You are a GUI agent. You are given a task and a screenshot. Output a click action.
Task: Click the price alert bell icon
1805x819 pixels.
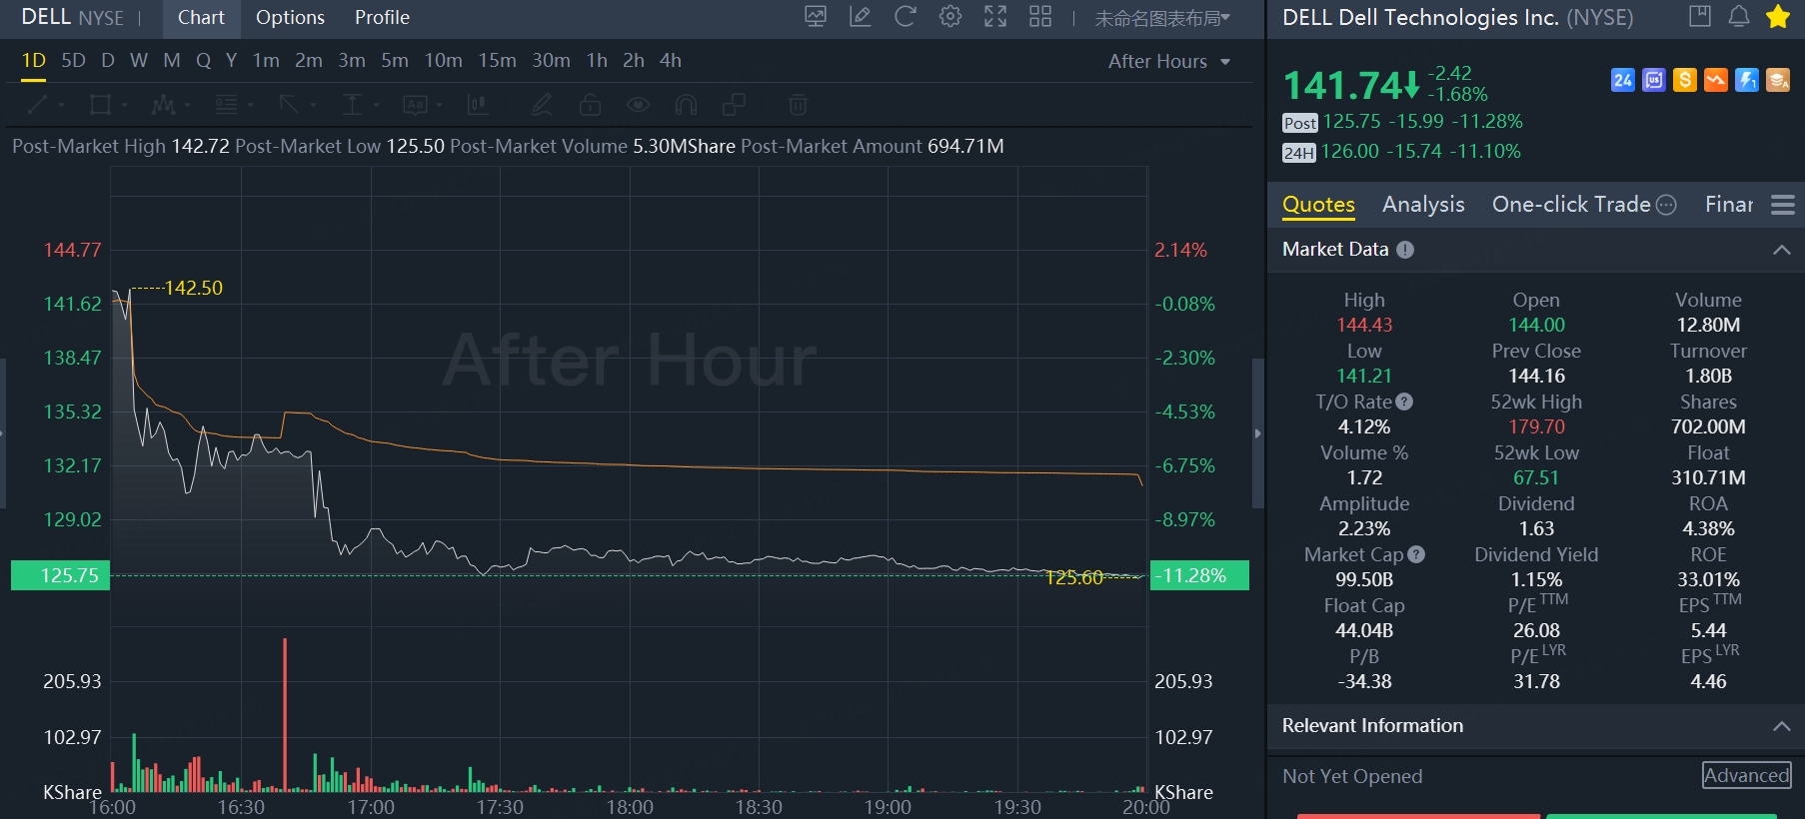pos(1739,17)
